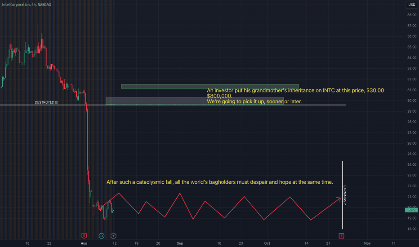Click the 25.00 price axis label
The image size is (419, 247).
tap(412, 154)
